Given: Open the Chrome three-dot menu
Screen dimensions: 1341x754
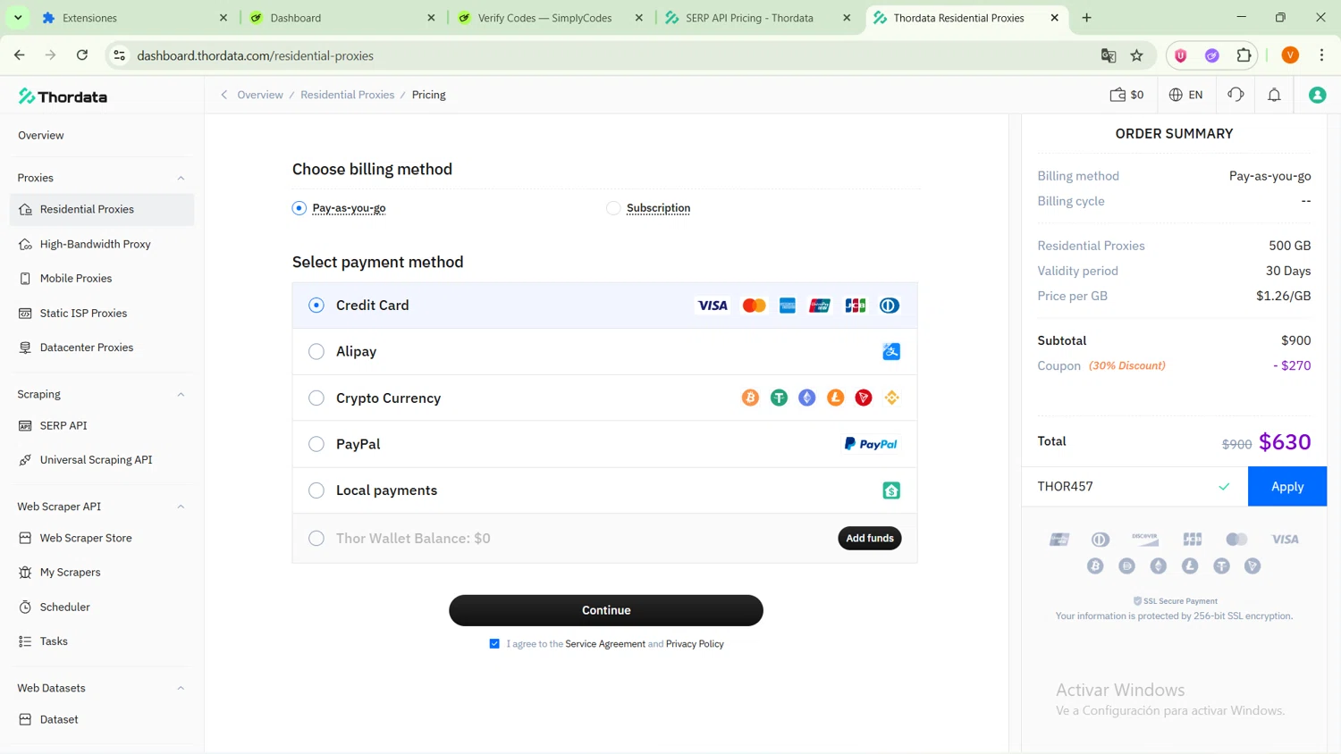Looking at the screenshot, I should click(1321, 55).
